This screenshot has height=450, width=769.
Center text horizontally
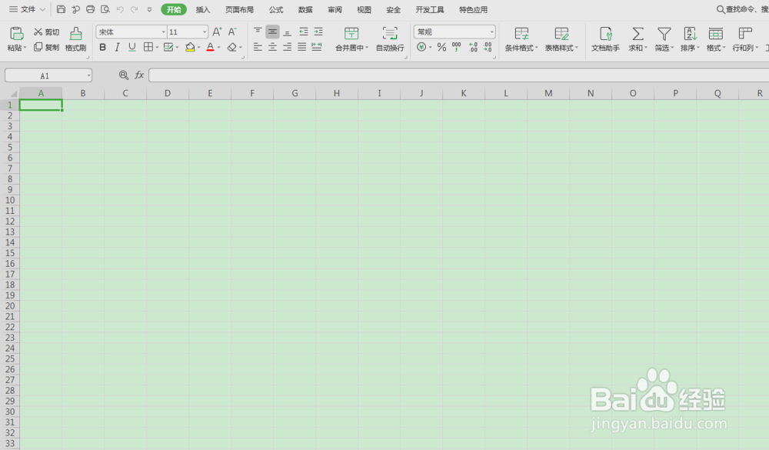(272, 47)
